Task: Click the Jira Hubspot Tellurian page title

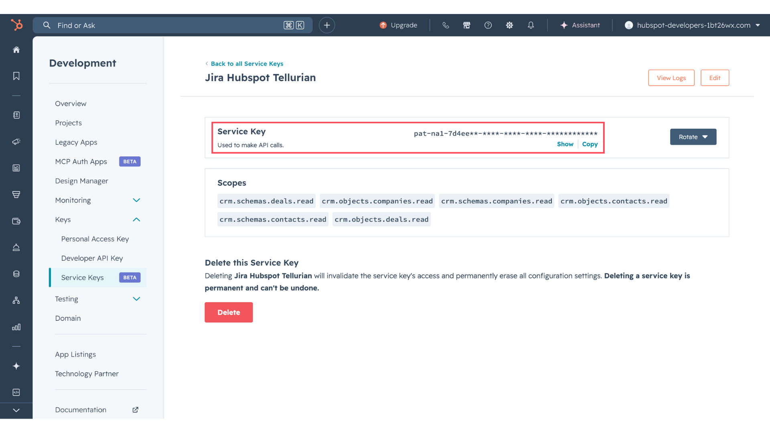Action: 260,78
